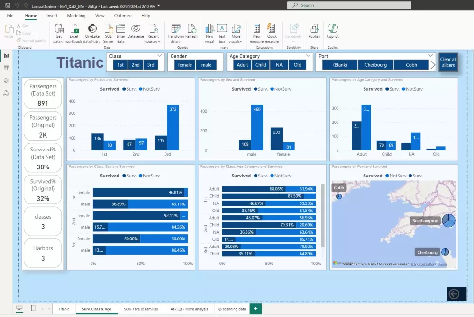
Task: Switch to the Report view icon
Action: (x=7, y=55)
